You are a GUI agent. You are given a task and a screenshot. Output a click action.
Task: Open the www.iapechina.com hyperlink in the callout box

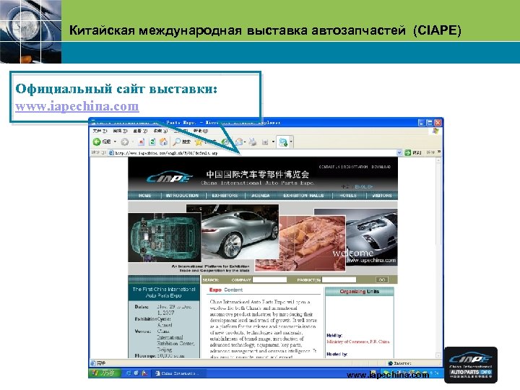pos(77,106)
